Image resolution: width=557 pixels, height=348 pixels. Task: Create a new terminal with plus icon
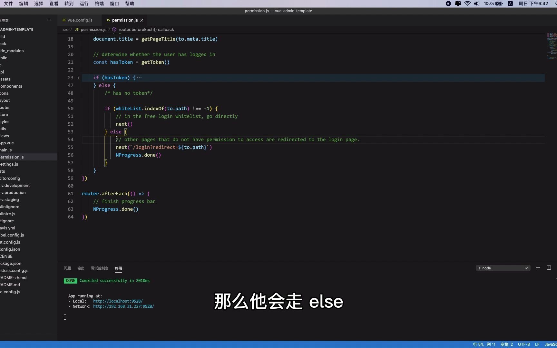(x=538, y=268)
